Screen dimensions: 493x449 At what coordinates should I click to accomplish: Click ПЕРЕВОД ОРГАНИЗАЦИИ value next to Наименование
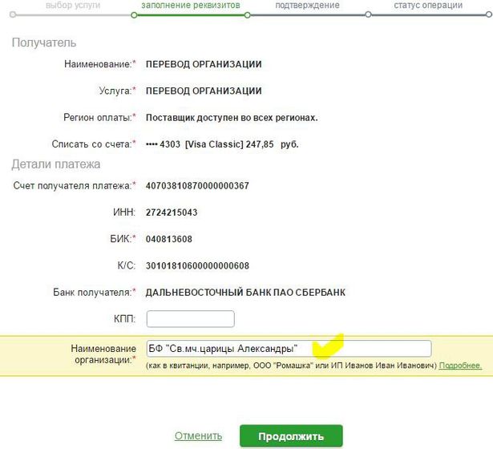(204, 64)
